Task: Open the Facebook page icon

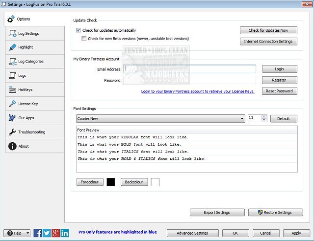Action: click(38, 233)
